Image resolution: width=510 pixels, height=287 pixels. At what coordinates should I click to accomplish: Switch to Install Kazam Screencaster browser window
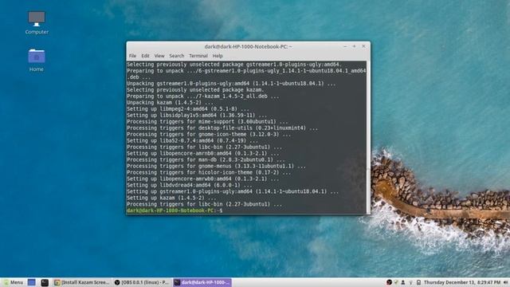[81, 282]
